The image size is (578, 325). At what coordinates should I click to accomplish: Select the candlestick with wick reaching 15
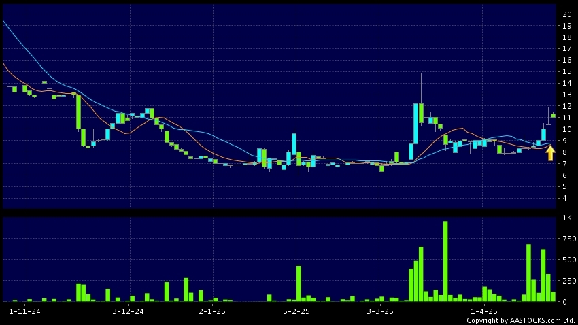coord(421,99)
